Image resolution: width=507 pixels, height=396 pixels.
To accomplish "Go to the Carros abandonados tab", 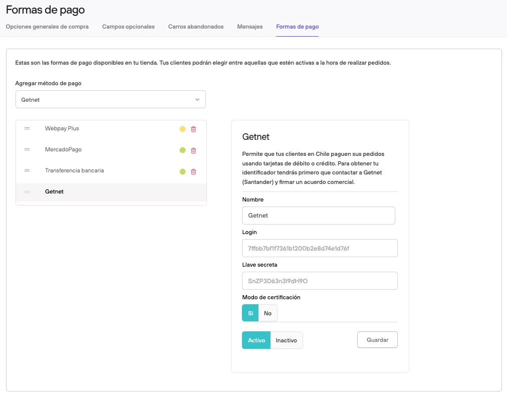I will [195, 27].
